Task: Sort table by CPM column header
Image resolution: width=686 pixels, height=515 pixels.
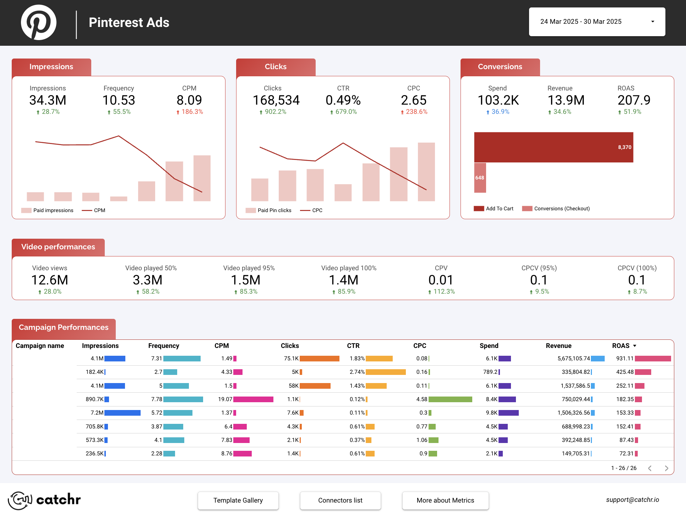Action: [222, 346]
